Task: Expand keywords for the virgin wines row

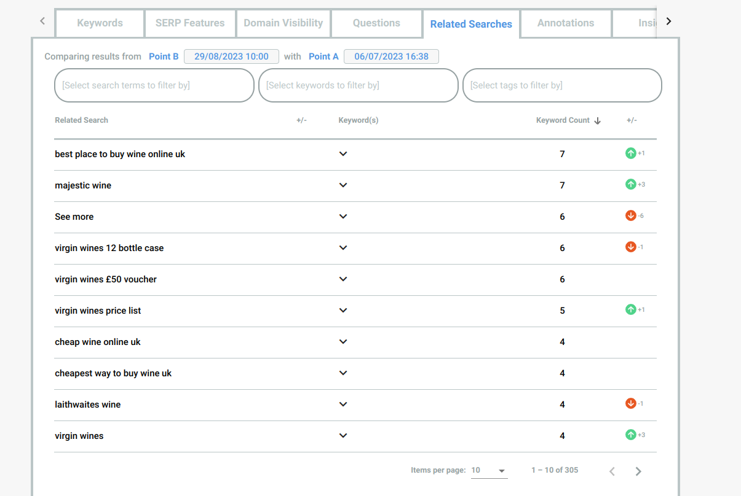Action: (343, 436)
